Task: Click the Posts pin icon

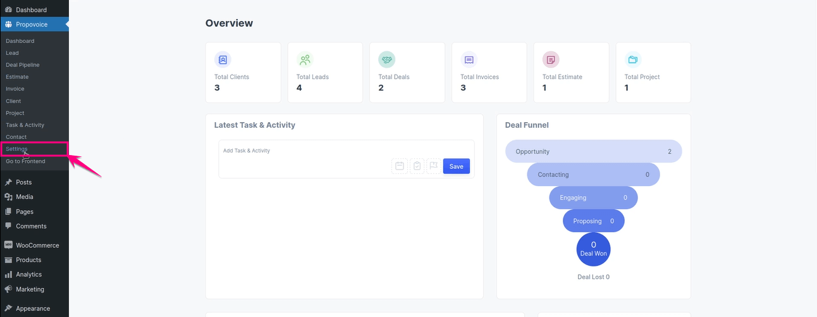Action: click(x=8, y=182)
